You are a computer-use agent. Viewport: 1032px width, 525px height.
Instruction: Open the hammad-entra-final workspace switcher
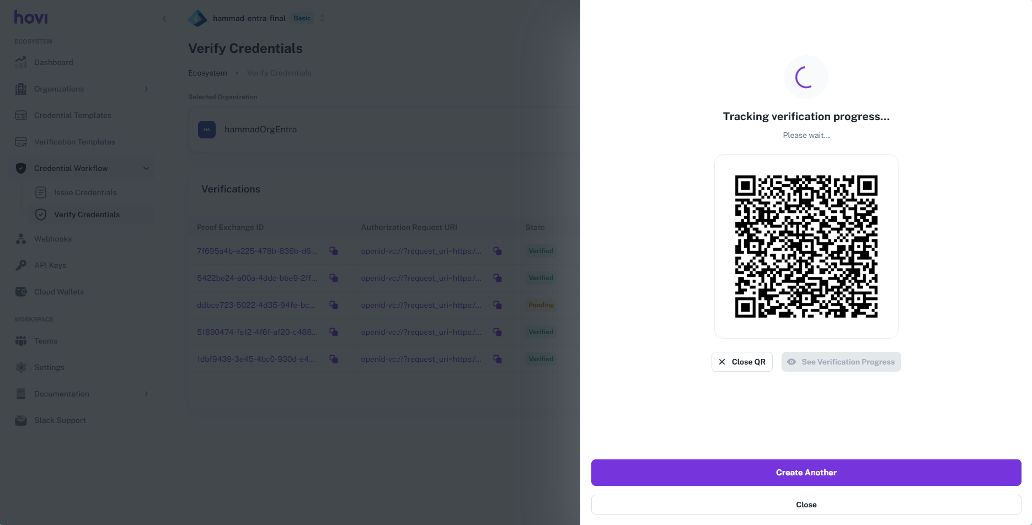pyautogui.click(x=323, y=18)
